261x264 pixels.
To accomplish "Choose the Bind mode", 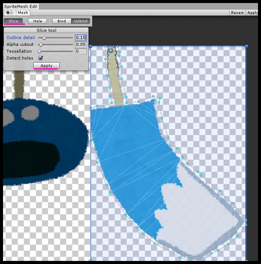I will tap(62, 21).
